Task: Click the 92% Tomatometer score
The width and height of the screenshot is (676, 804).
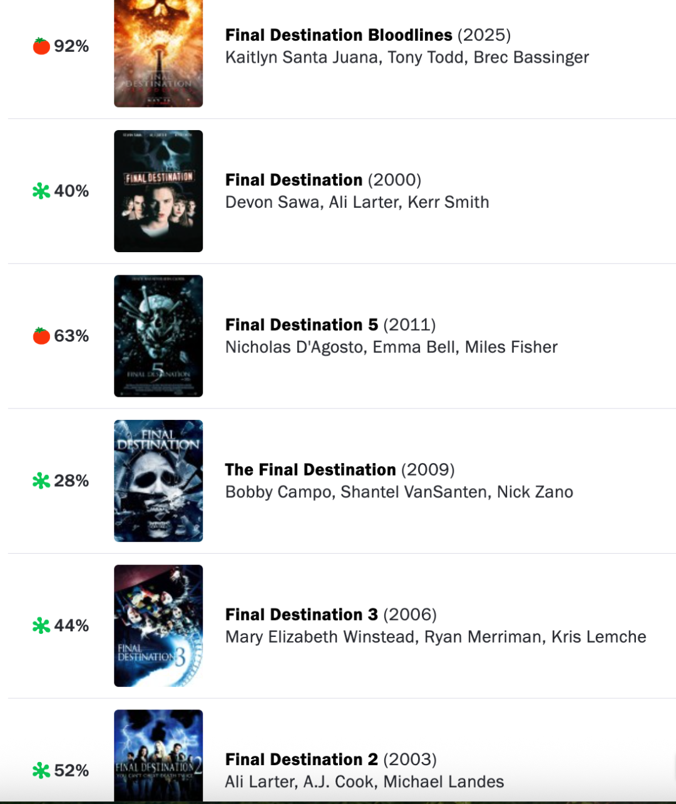Action: point(71,46)
